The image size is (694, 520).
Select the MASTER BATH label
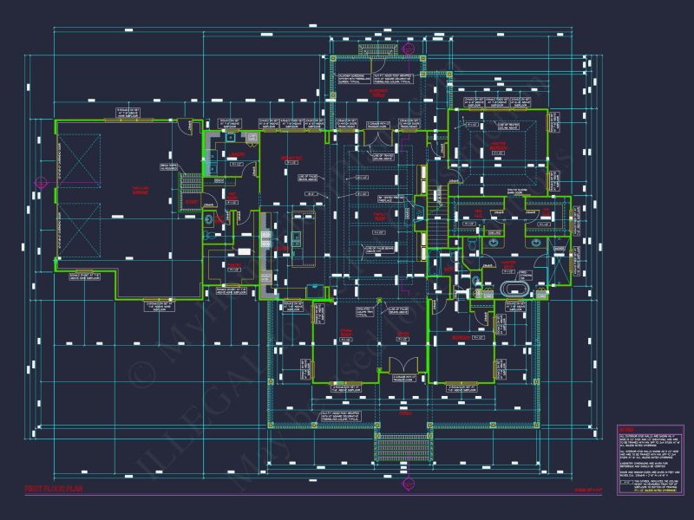[508, 264]
